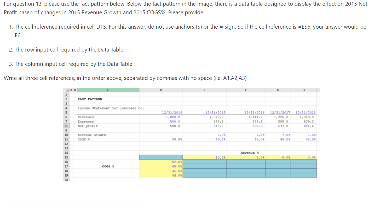The height and width of the screenshot is (210, 386).
Task: Click the 'COGS %' label in row 11
Action: [x=84, y=139]
